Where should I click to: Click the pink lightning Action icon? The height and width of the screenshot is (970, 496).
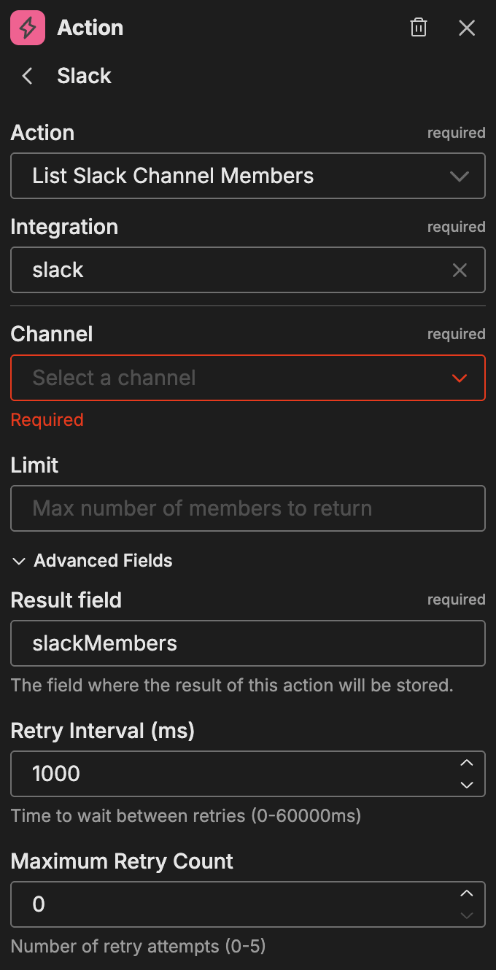[x=28, y=28]
